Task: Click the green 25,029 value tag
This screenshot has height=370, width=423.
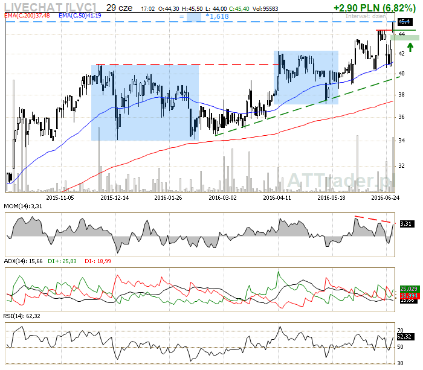Action: (x=410, y=289)
